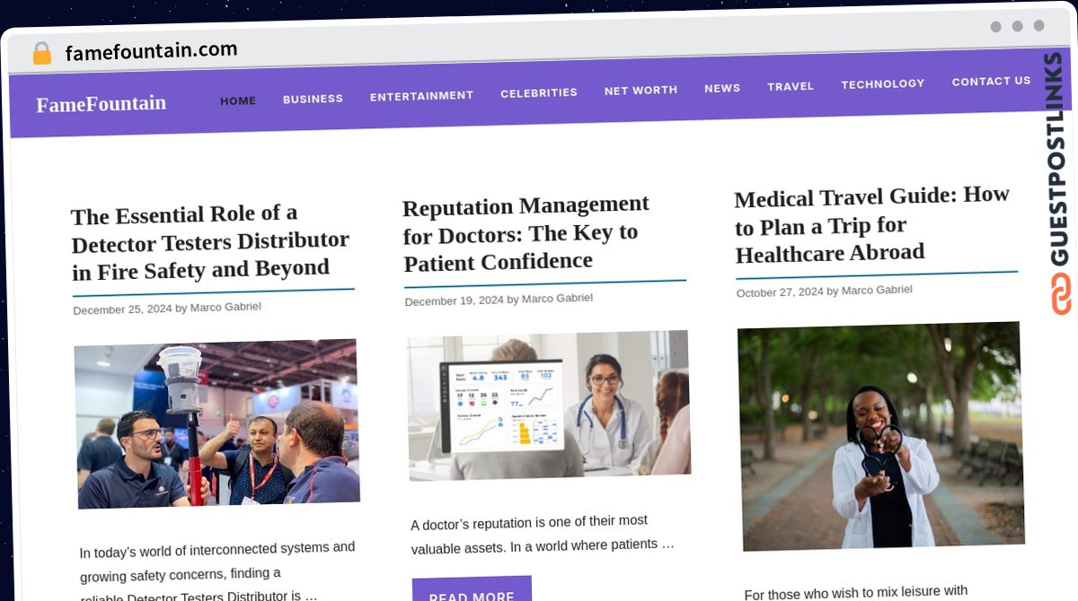
Task: Open the Detector Testers Distributor article title
Action: [x=210, y=241]
